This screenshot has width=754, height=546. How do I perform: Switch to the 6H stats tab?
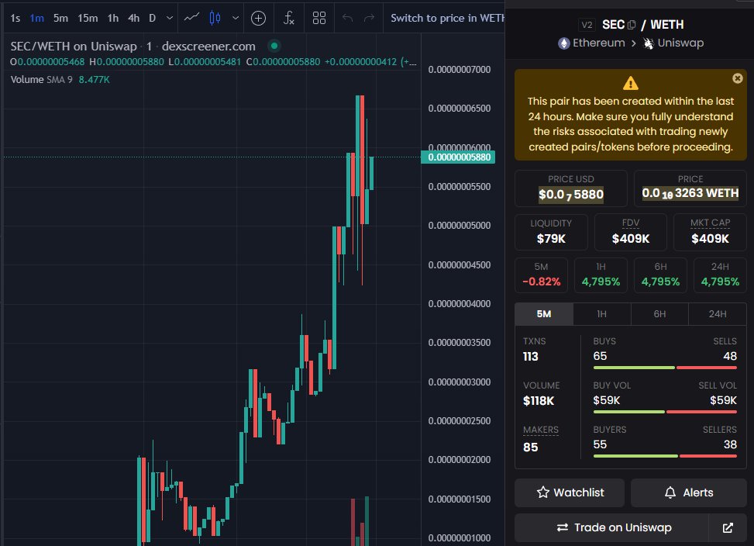[x=659, y=314]
